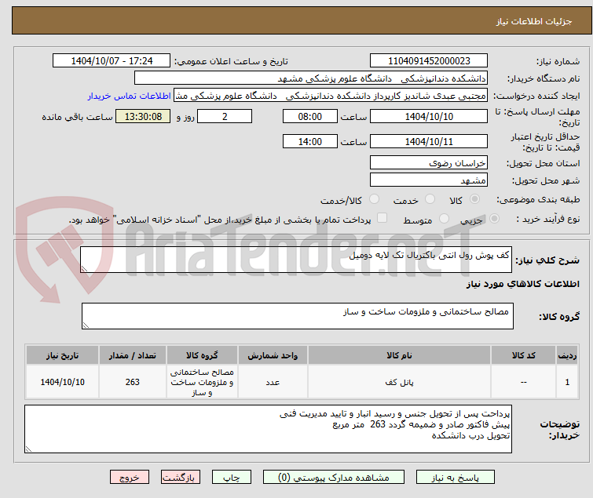
Task: Click the resize handle of توضیحات خریدار box
Action: tap(28, 449)
